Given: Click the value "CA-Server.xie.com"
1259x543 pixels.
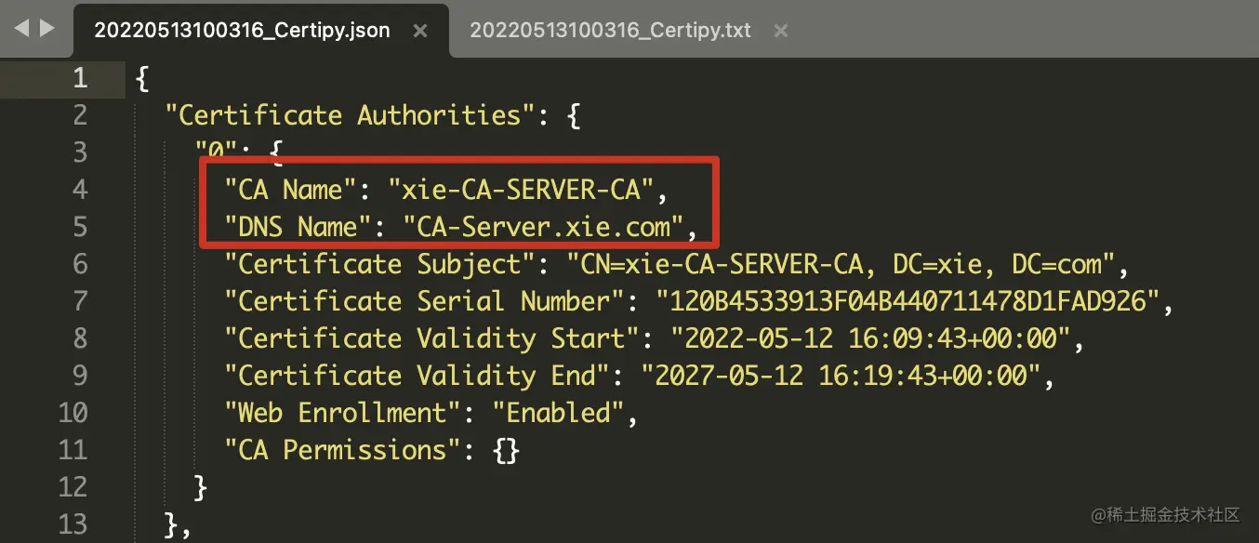Looking at the screenshot, I should [543, 227].
